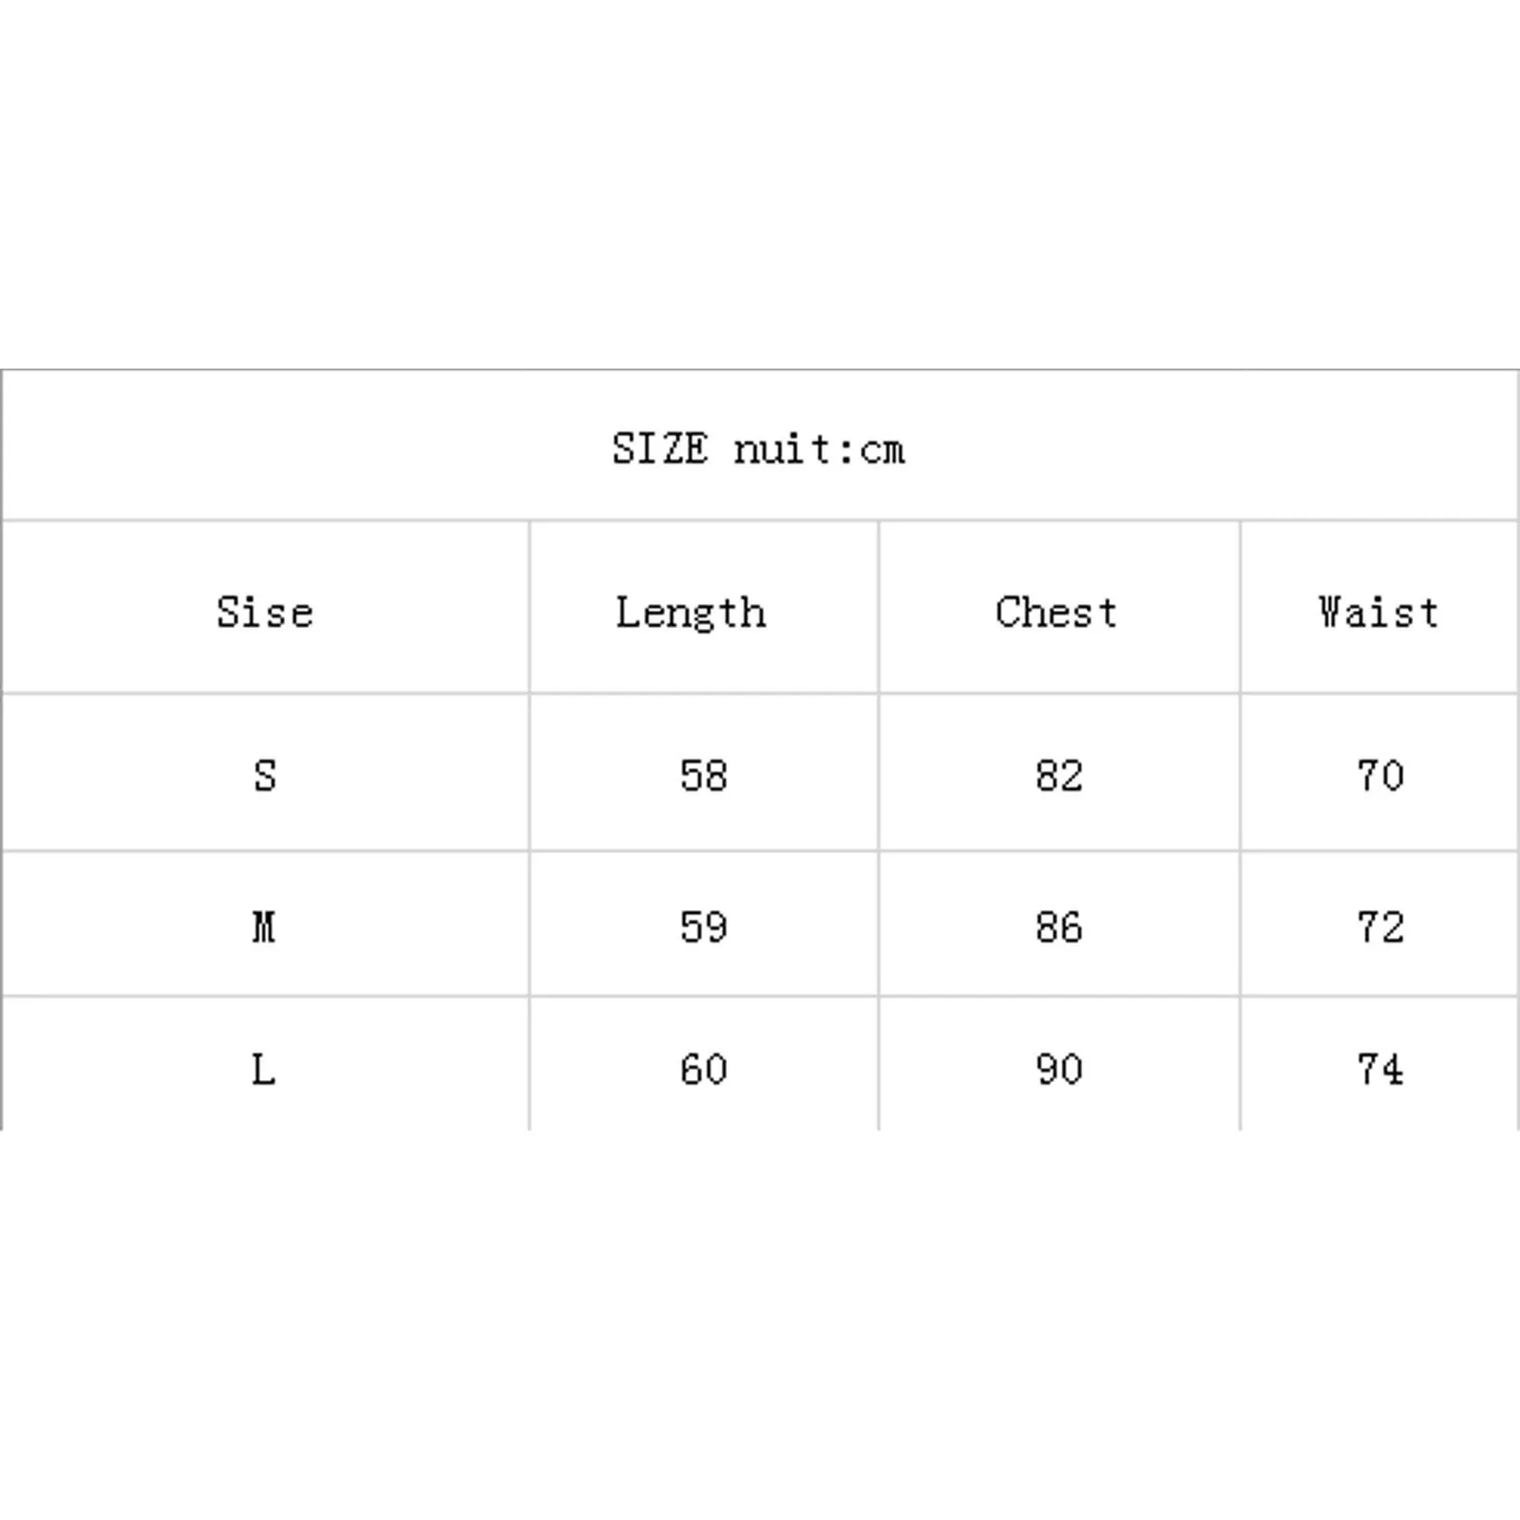Select the length value 59 for size M
The width and height of the screenshot is (1520, 1520).
coord(704,926)
